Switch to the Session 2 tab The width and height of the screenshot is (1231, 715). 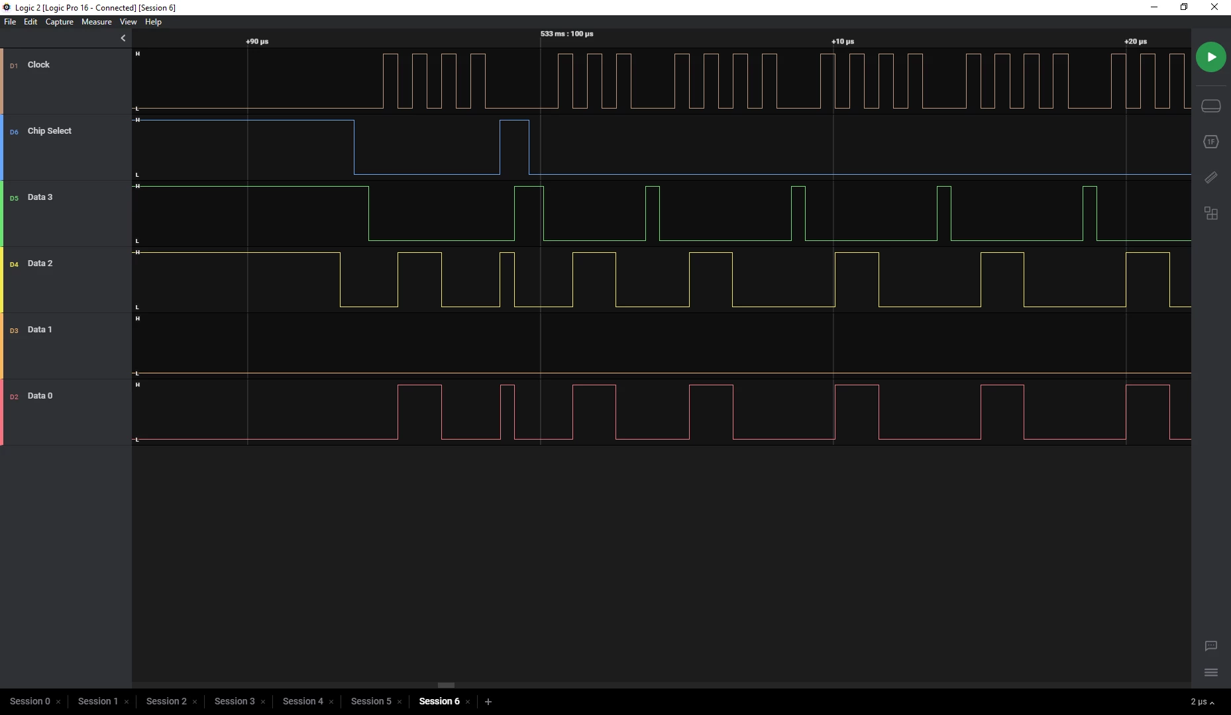pos(166,701)
